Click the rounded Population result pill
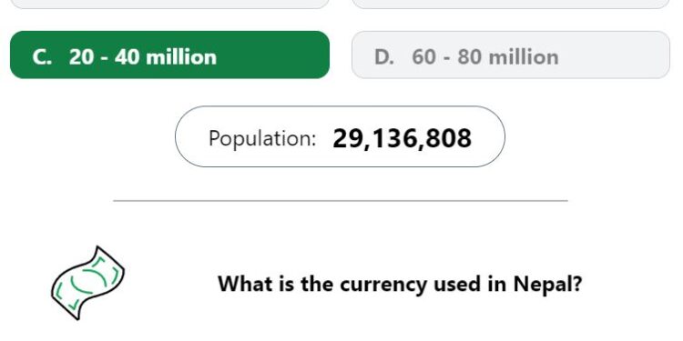The height and width of the screenshot is (341, 683). (340, 136)
